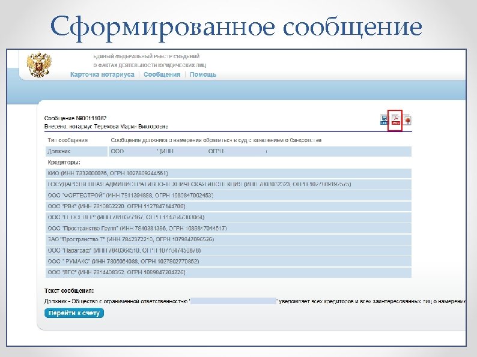477x357 pixels.
Task: Select the ООО "РУМАКС" creditor row
Action: (x=228, y=261)
